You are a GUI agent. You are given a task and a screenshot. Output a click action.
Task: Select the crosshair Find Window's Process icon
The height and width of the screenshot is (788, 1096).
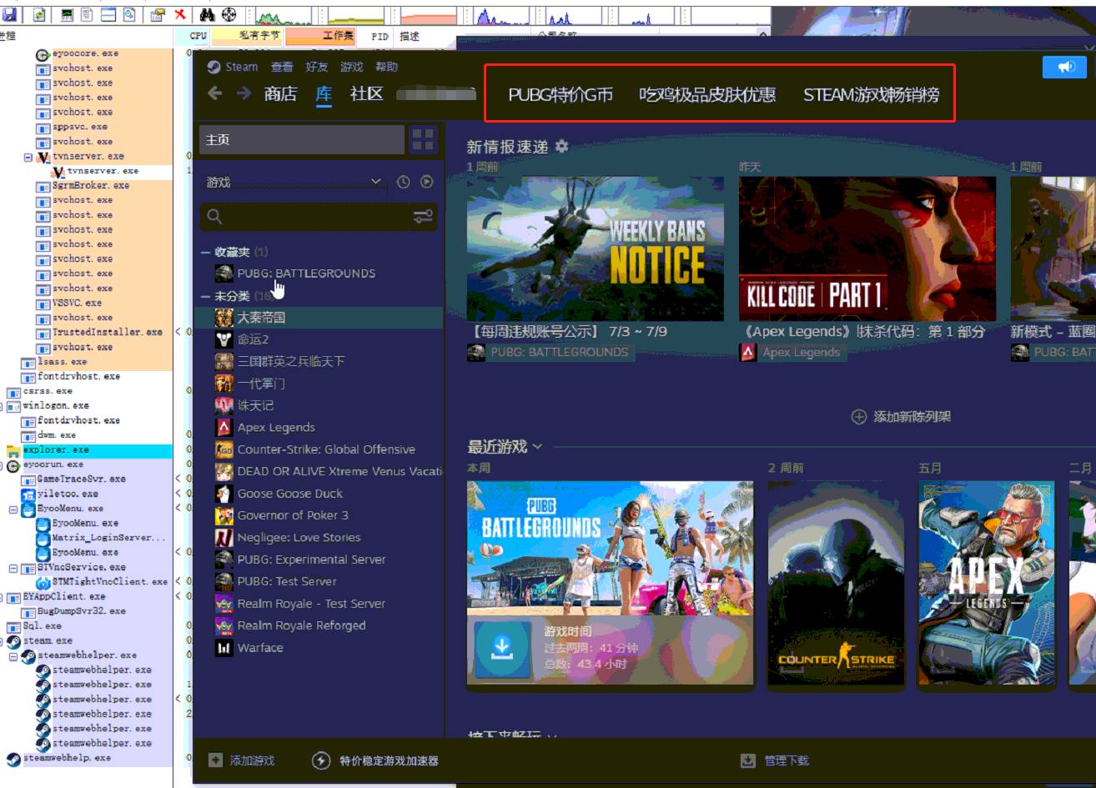(229, 15)
